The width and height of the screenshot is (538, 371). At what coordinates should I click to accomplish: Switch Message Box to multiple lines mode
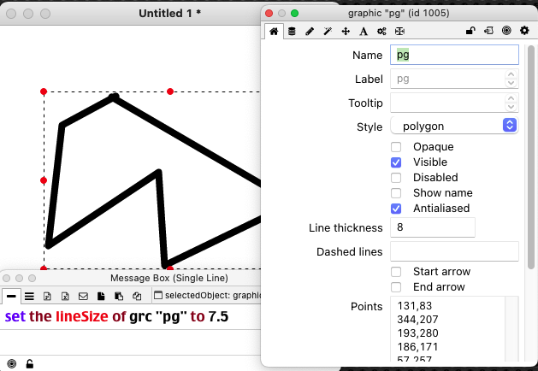click(x=29, y=296)
